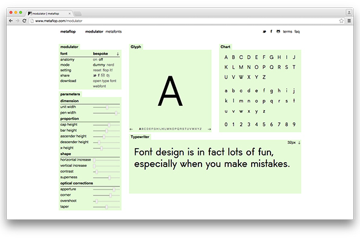Click the ascender height slider
This screenshot has width=360, height=239.
106,137
